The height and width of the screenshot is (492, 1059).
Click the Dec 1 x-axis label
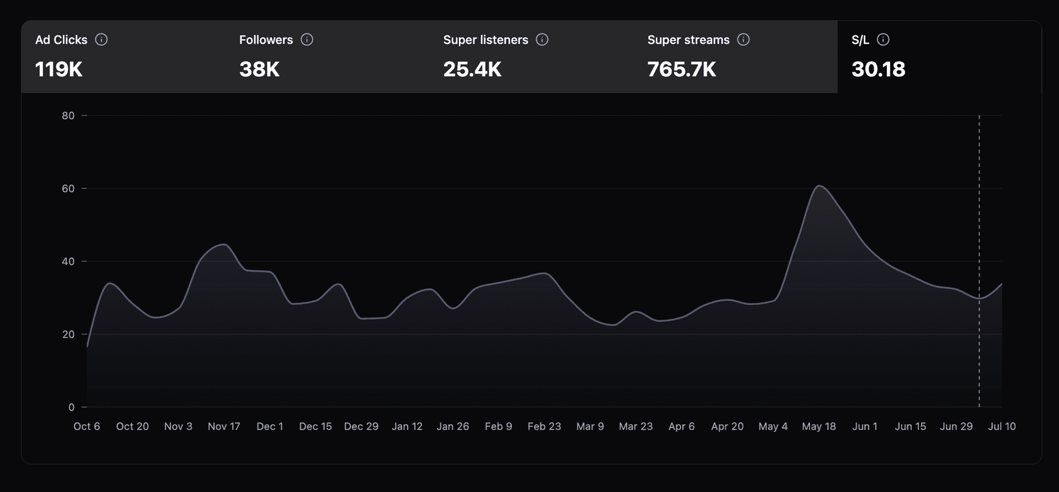pos(270,426)
